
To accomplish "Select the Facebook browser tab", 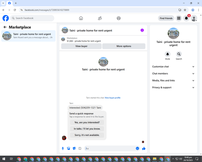I will click(x=9, y=3).
